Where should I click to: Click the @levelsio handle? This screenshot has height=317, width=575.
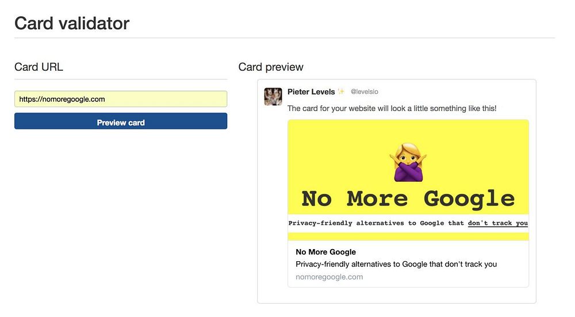pos(364,91)
